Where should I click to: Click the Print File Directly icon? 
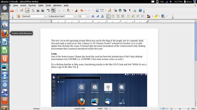point(38,10)
